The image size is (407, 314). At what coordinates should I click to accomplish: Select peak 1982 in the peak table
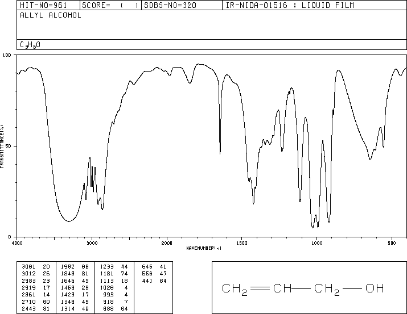(x=68, y=267)
